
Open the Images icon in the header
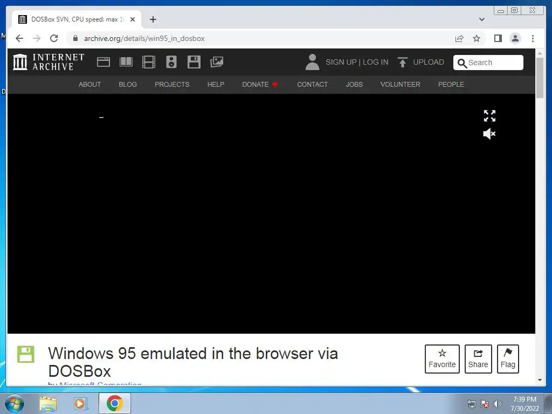[x=217, y=62]
